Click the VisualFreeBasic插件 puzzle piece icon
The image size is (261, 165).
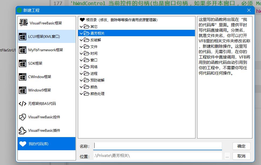23,130
